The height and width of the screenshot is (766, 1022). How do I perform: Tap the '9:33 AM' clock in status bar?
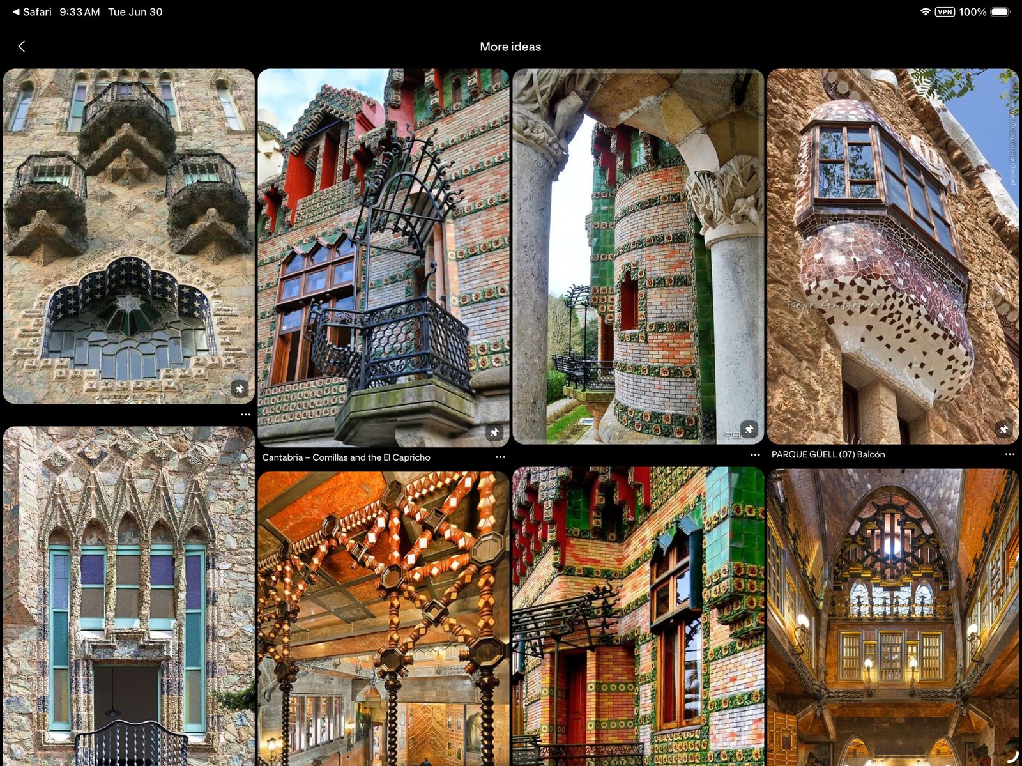[79, 12]
